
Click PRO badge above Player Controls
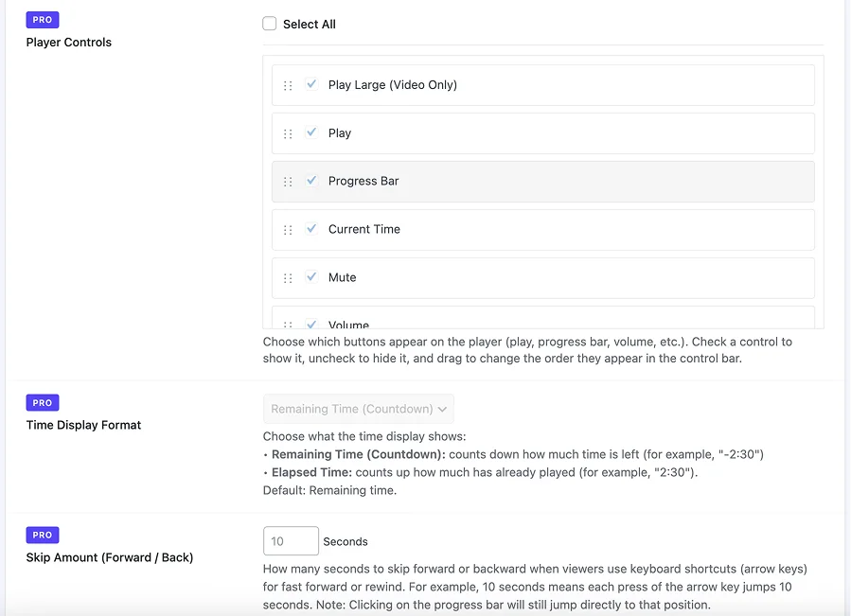click(x=43, y=20)
